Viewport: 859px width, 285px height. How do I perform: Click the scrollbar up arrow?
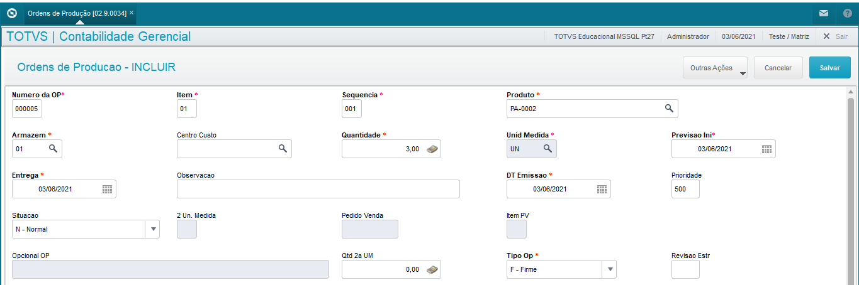(x=851, y=92)
